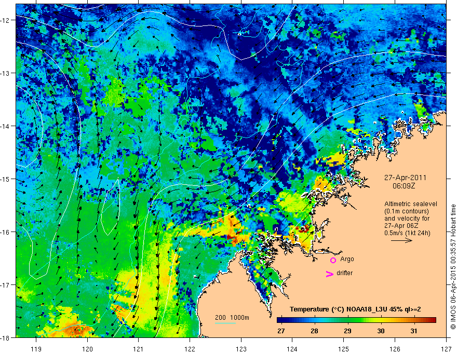457x353 pixels.
Task: Click the '27-Apr 06Z' text
Action: point(401,226)
